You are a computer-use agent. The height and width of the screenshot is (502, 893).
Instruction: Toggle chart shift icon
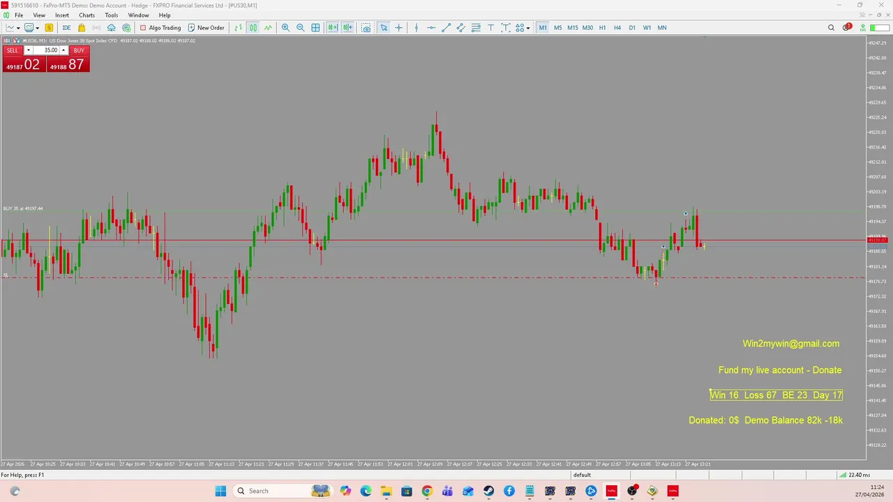(347, 28)
